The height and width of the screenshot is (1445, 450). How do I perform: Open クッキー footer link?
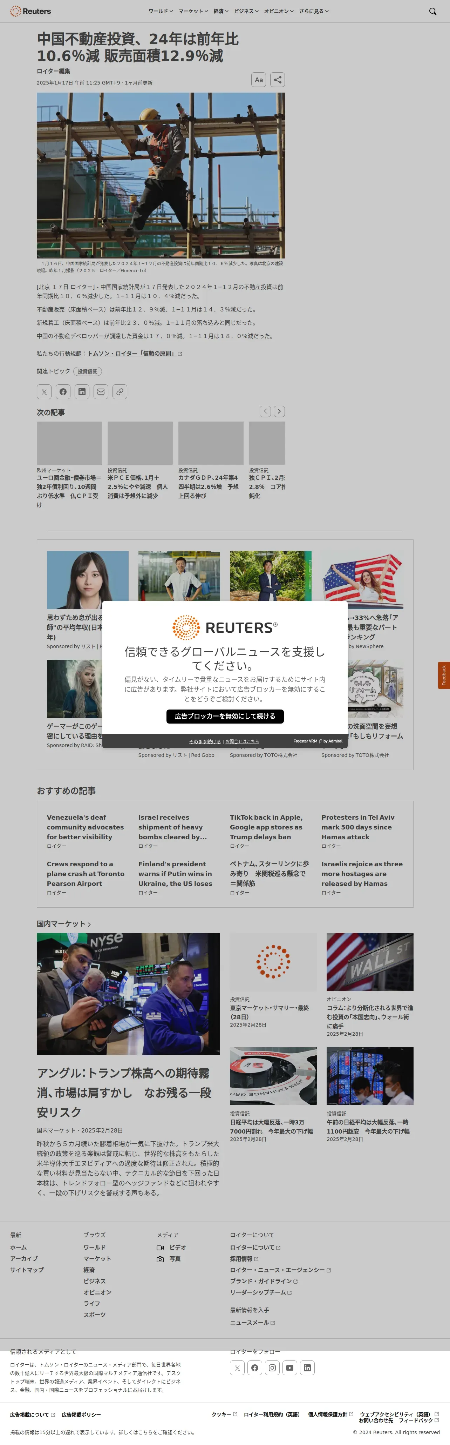pos(224,1414)
